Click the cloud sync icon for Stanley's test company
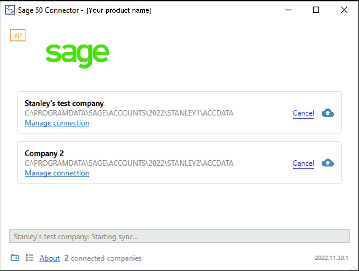Screen dimensions: 359x271 pos(328,113)
